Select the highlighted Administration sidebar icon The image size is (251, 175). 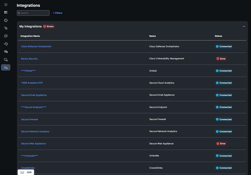(6, 67)
